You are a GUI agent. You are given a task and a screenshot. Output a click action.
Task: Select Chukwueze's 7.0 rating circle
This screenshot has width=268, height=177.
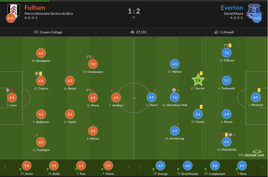click(93, 64)
